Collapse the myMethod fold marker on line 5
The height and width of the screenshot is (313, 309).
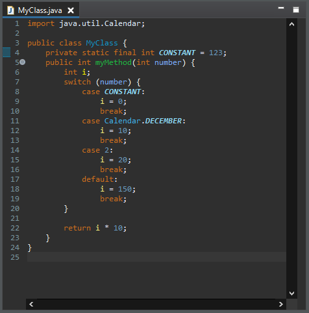(x=23, y=62)
